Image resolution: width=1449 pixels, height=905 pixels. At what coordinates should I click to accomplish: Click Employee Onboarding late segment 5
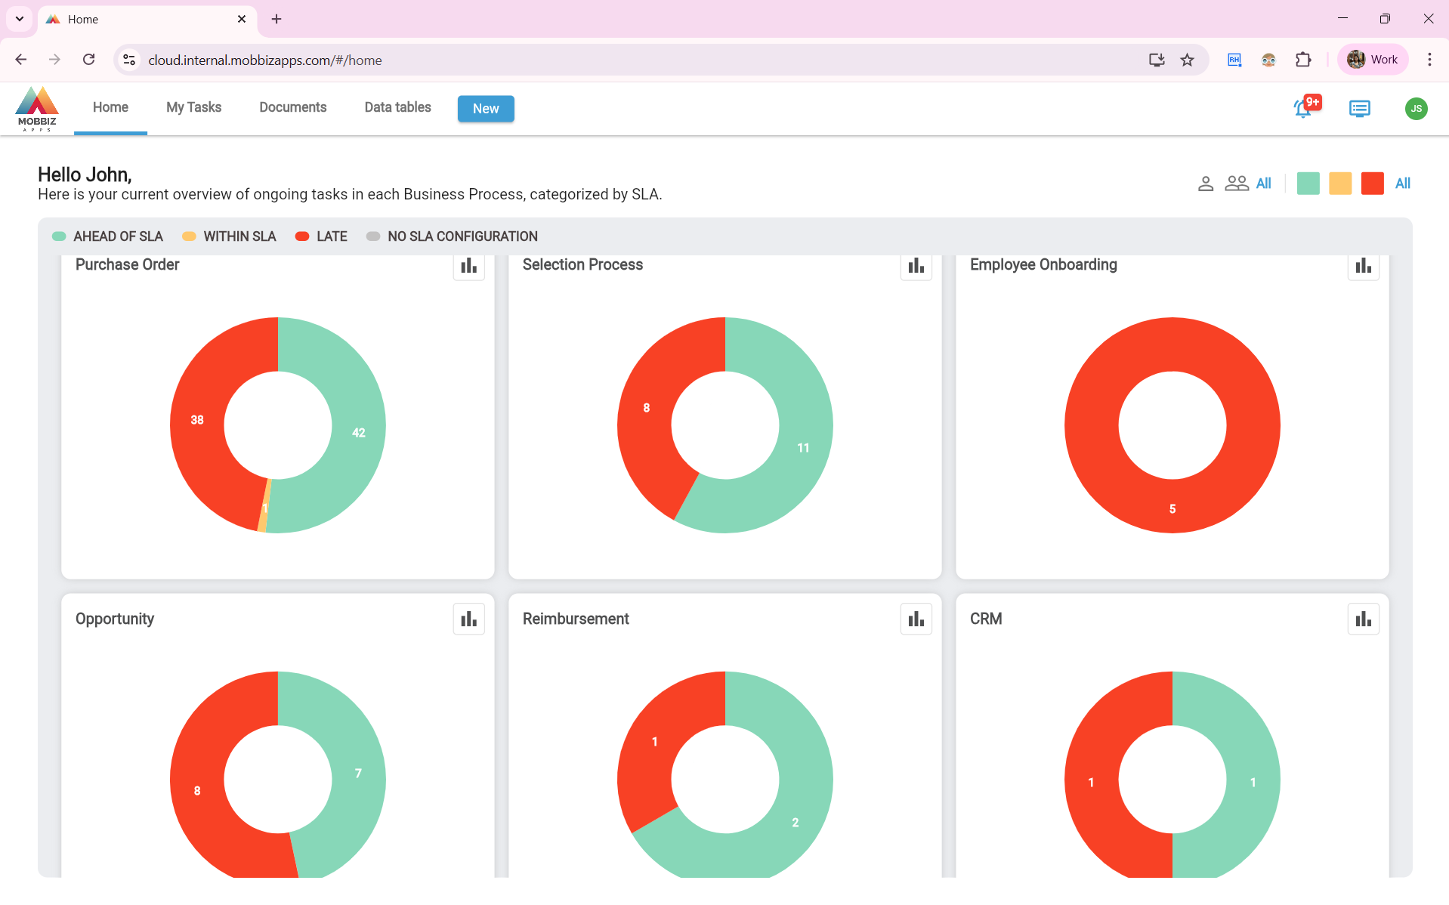[x=1172, y=509]
